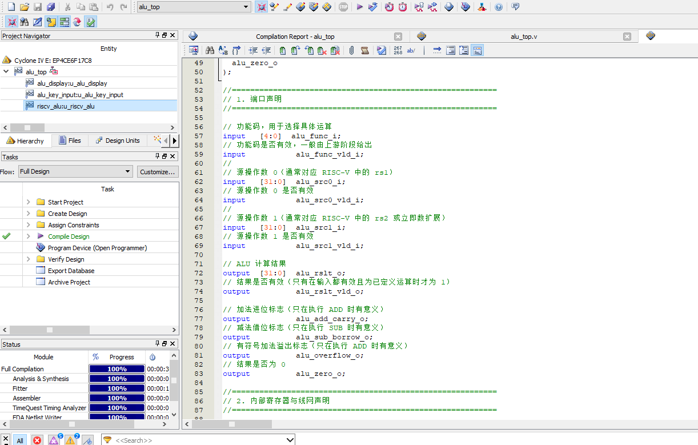
Task: Select alu_display:u_alu_display entity
Action: click(x=72, y=83)
